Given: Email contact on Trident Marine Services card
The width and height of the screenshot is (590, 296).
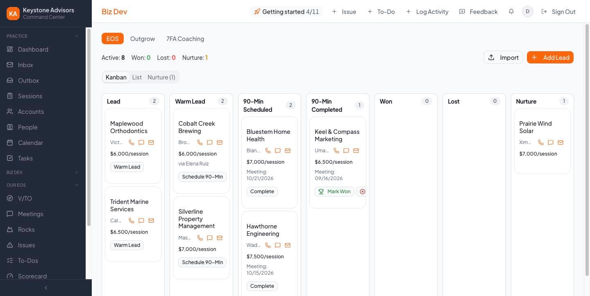Looking at the screenshot, I should pos(151,221).
